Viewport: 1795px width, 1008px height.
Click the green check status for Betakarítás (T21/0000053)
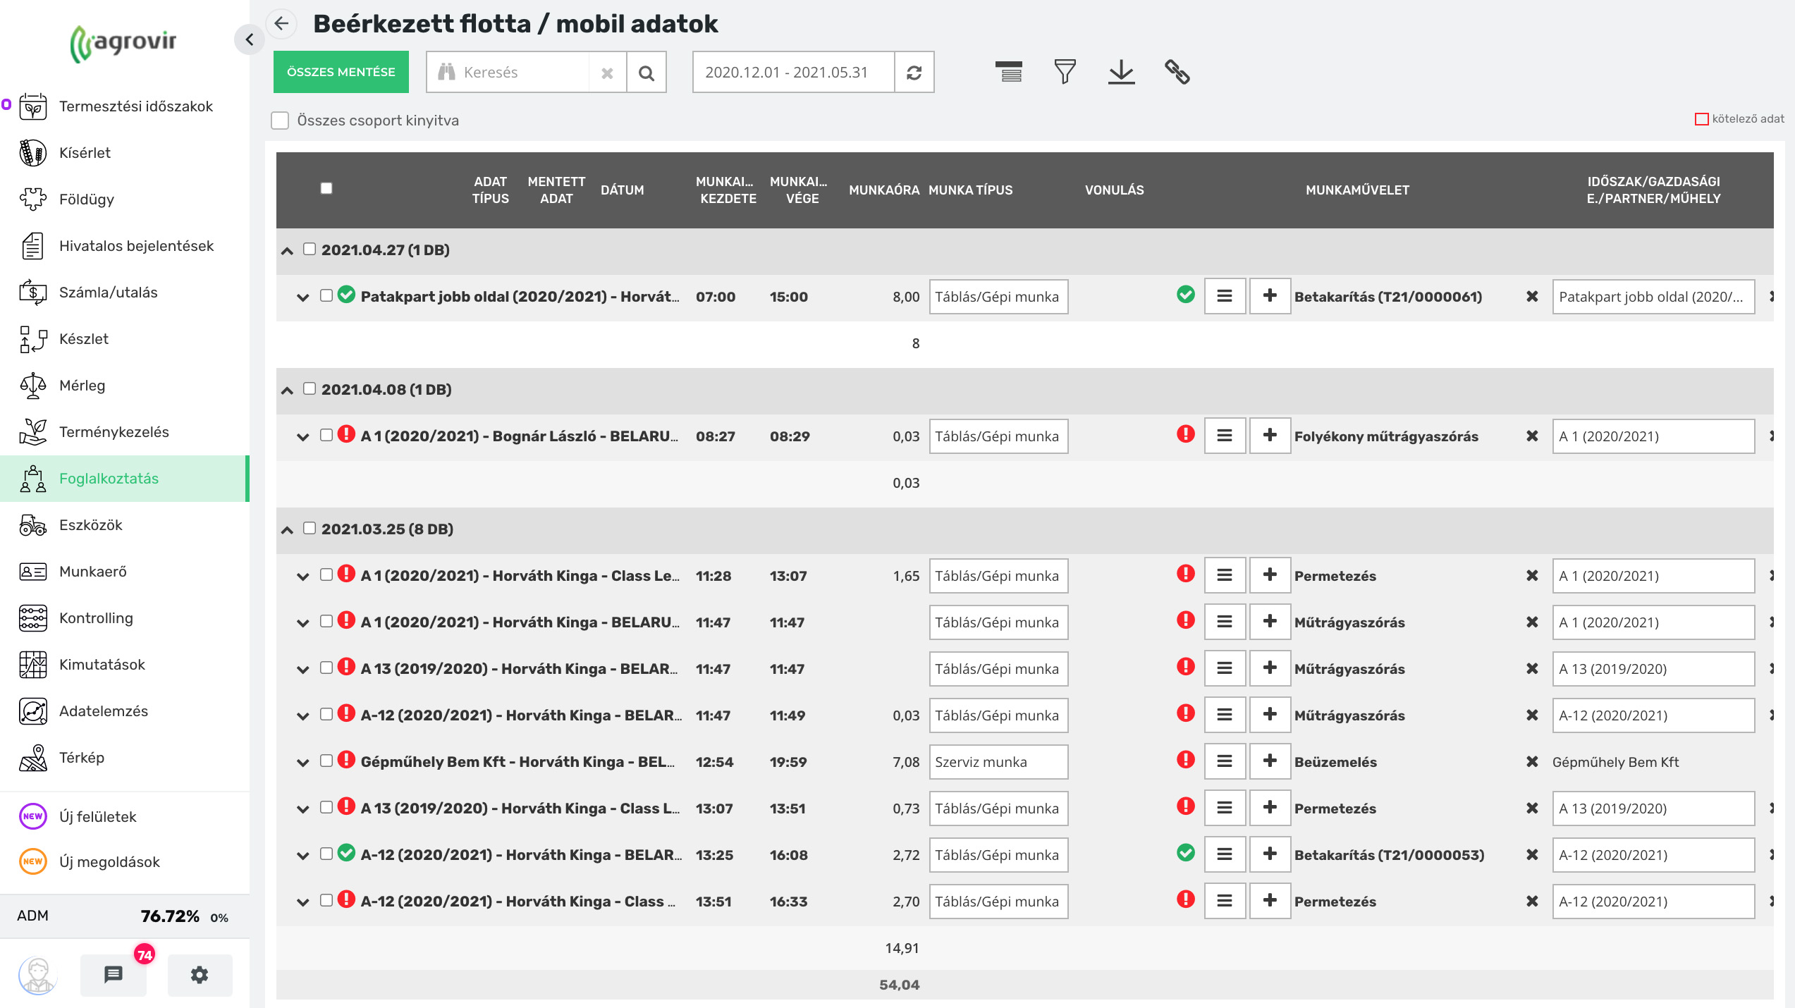click(1185, 852)
